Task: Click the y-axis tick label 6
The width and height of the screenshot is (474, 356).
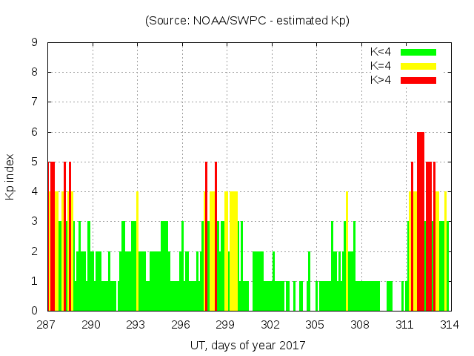Action: tap(34, 132)
